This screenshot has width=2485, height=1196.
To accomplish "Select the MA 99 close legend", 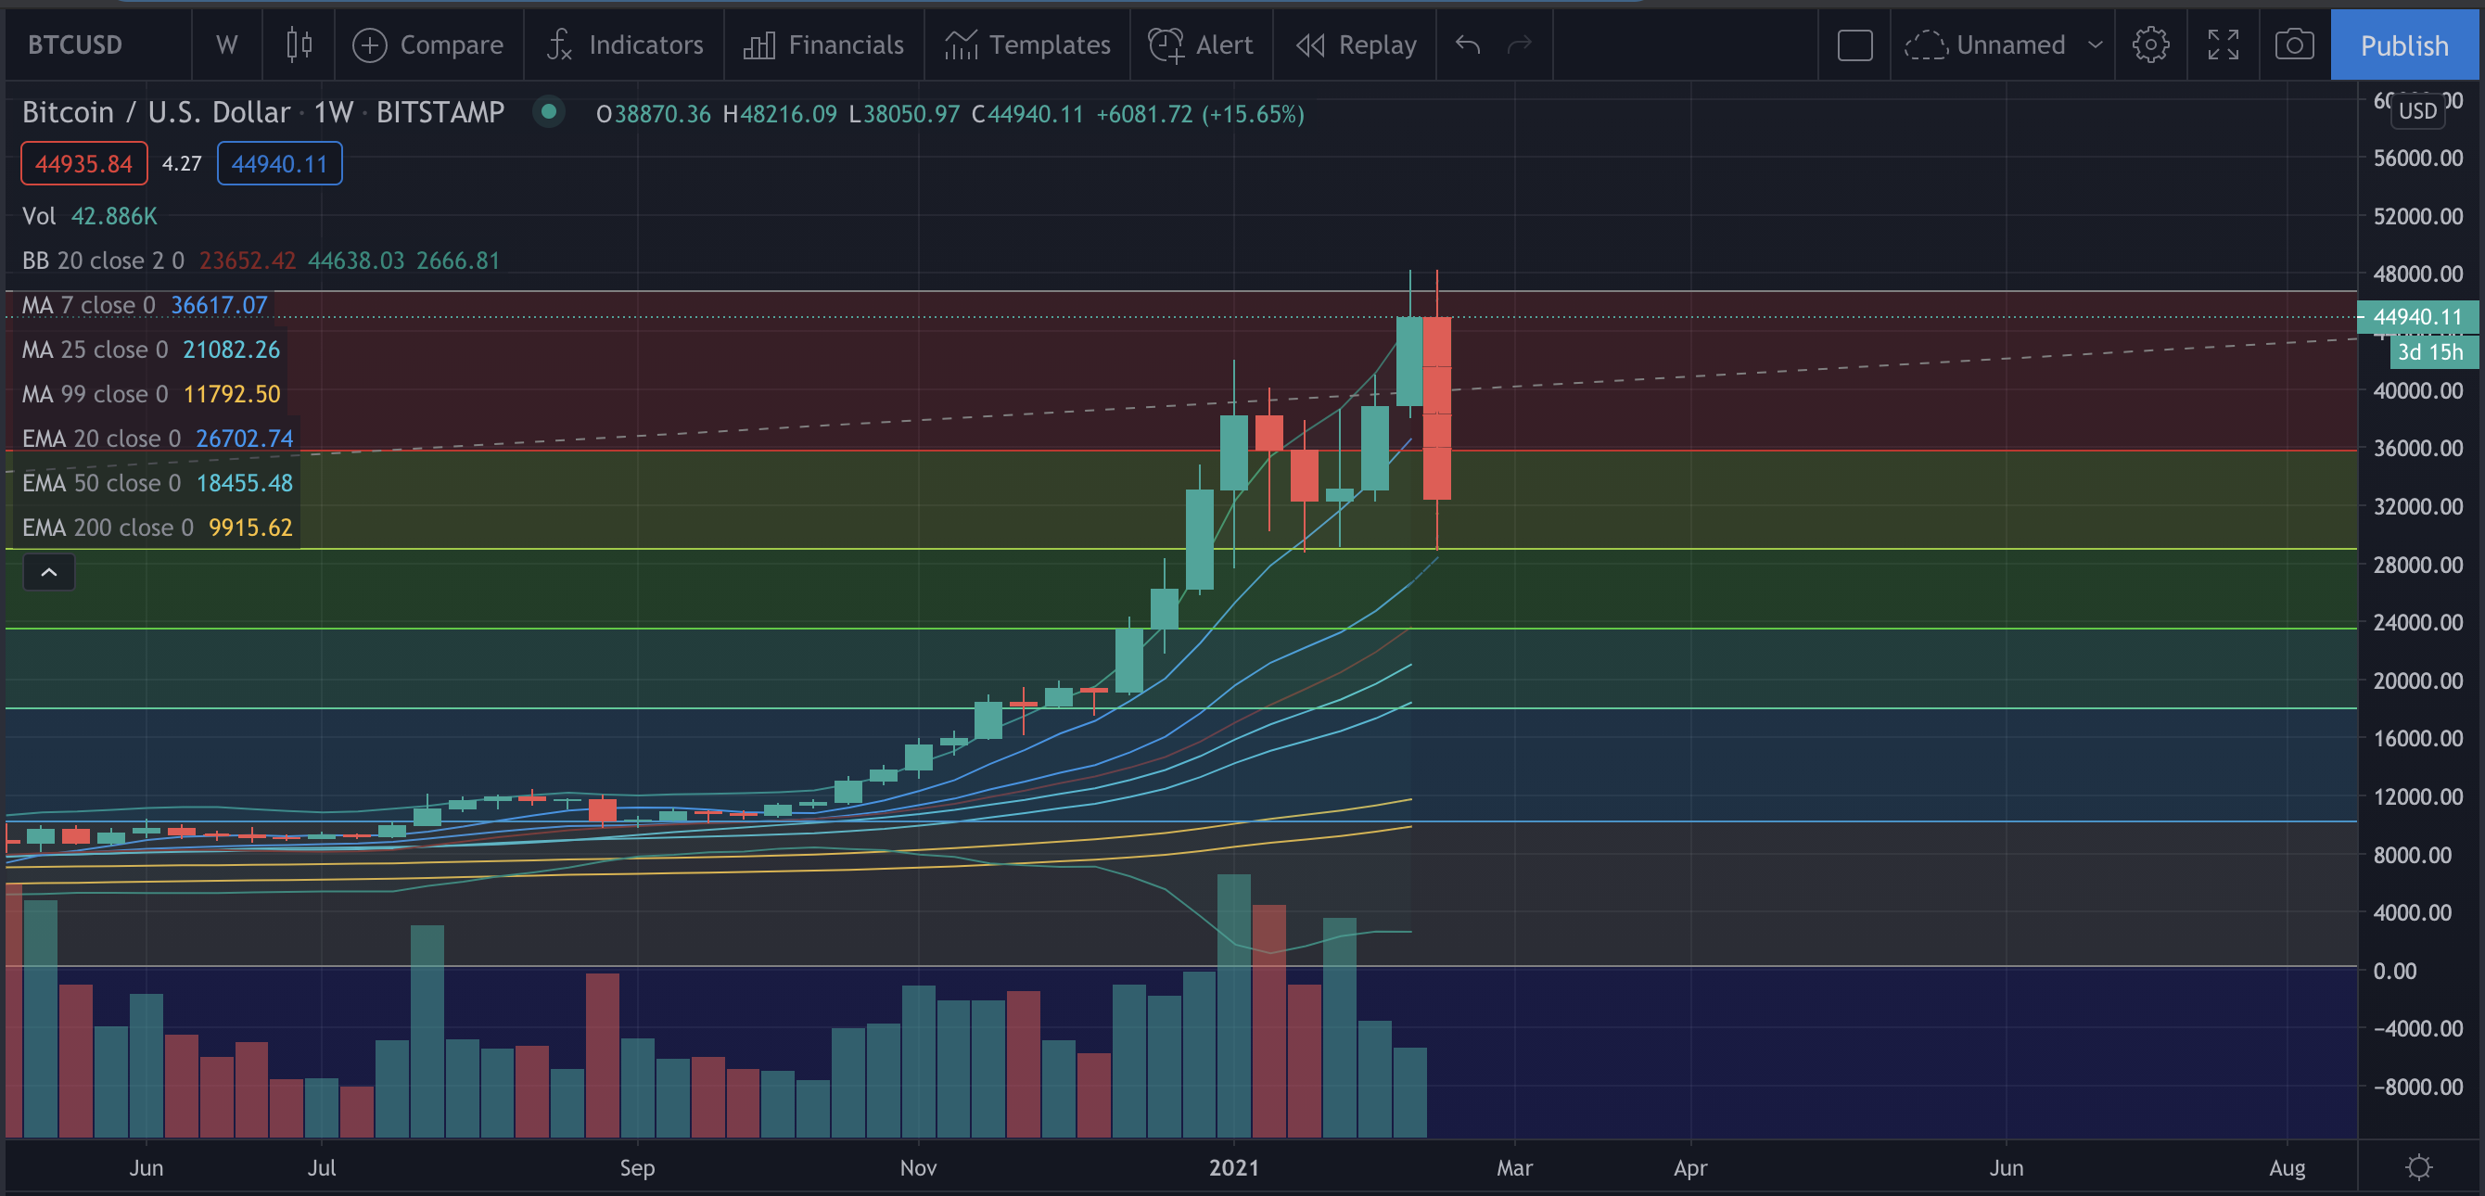I will click(150, 393).
